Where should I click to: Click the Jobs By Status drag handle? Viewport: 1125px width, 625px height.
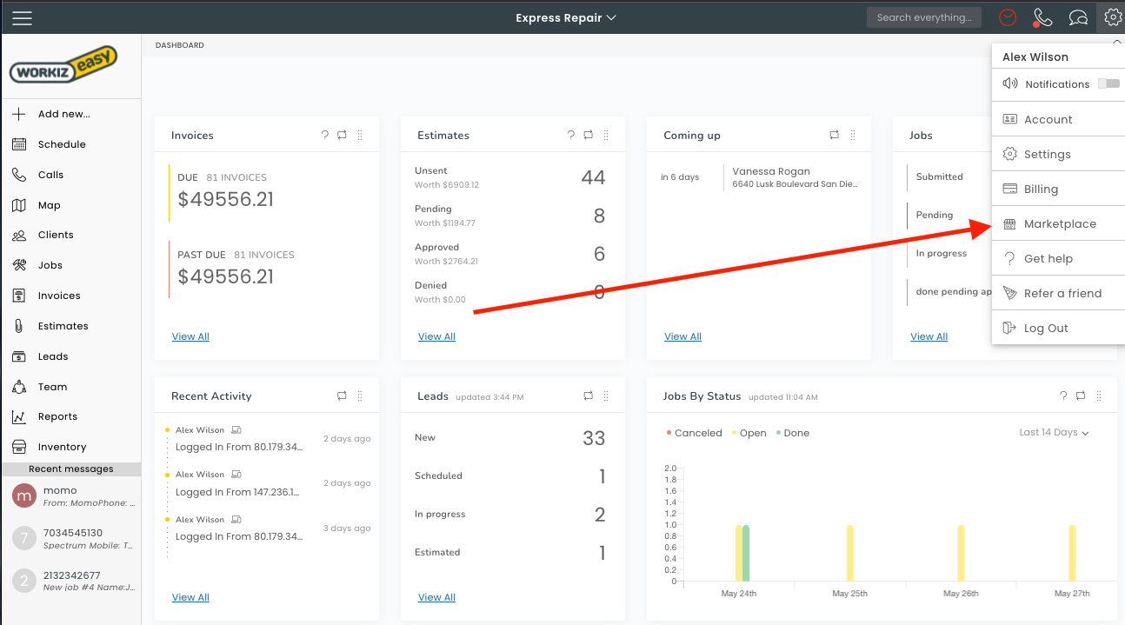click(x=1099, y=396)
